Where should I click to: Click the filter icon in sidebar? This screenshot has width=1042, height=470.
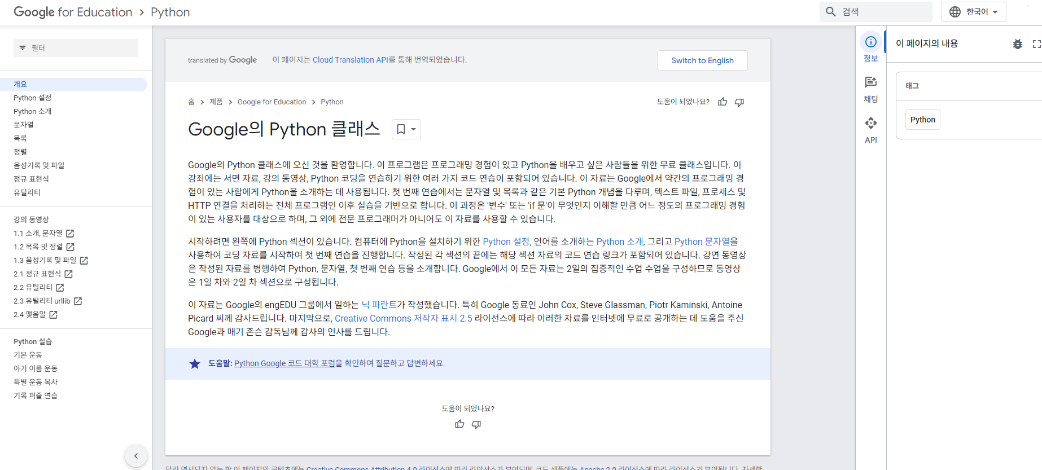tap(23, 48)
